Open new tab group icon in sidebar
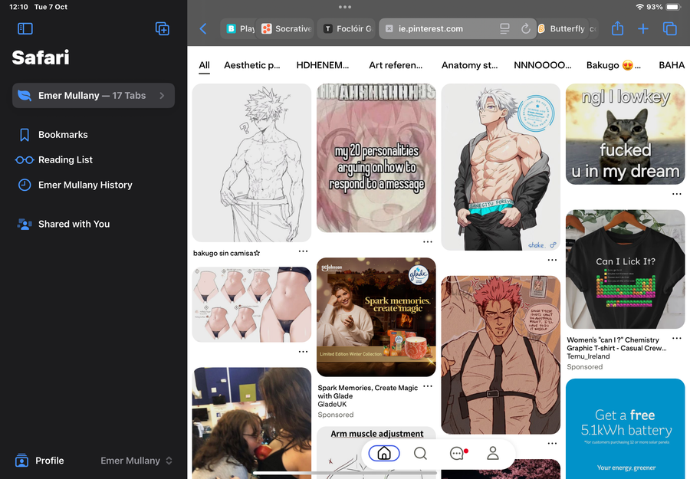This screenshot has width=690, height=479. point(163,29)
